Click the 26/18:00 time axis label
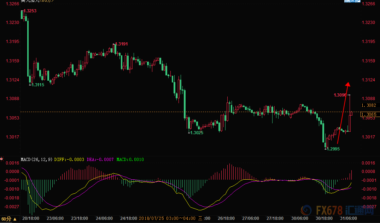380x223 pixels. pyautogui.click(x=226, y=218)
